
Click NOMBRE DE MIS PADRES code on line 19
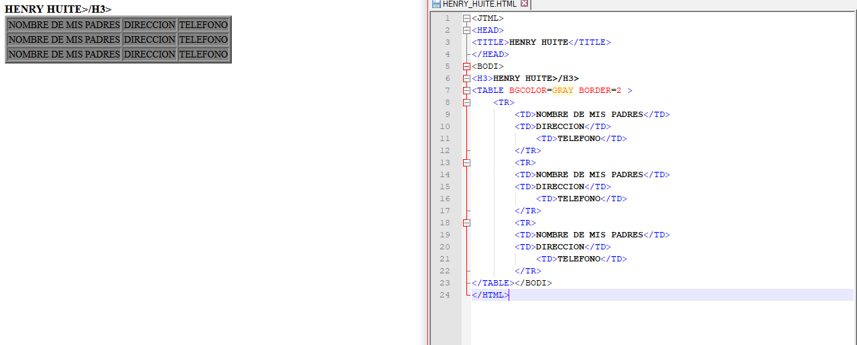coord(592,235)
